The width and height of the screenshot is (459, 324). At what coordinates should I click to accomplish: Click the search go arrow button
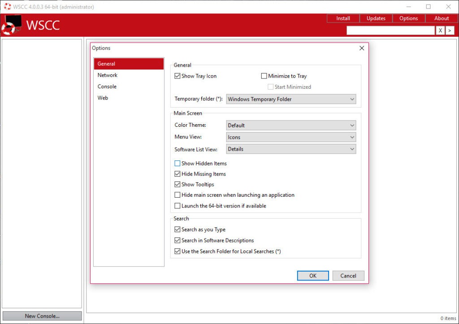click(x=450, y=30)
